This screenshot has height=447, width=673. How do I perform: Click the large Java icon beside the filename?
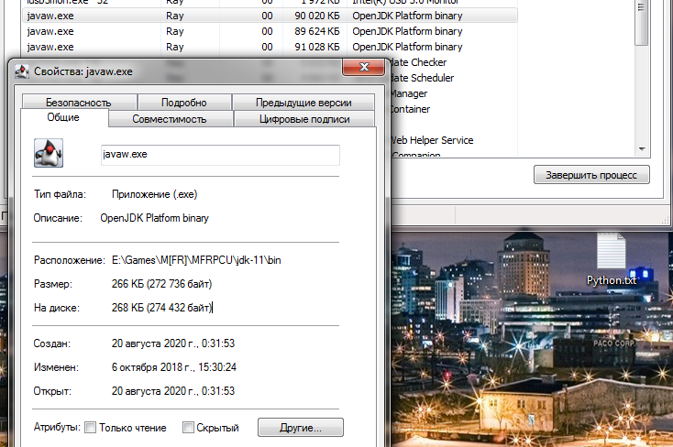click(48, 153)
